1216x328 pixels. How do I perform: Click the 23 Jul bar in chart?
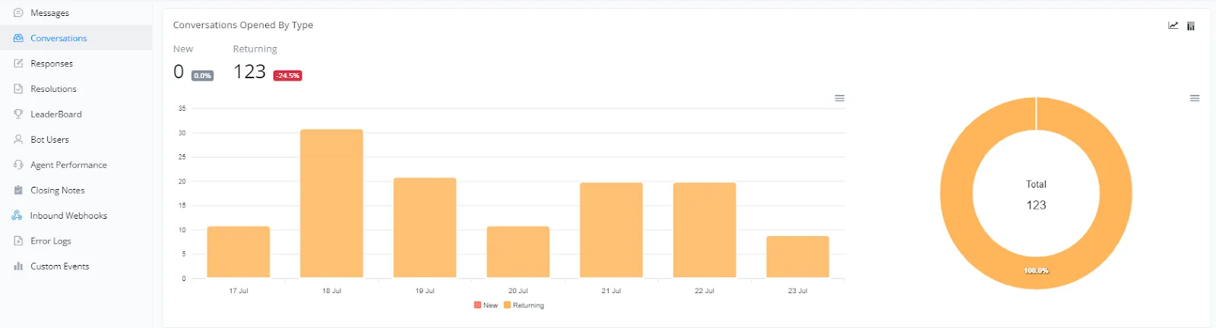[798, 257]
